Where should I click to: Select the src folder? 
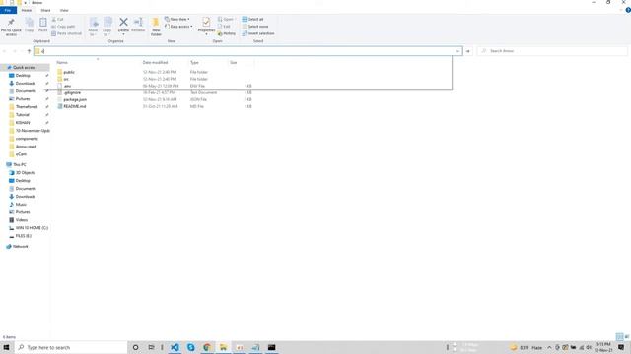pos(66,79)
